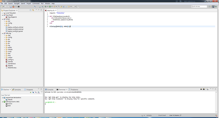Select fileutils in Outline
Viewport: 219px width, 118px height.
point(9,100)
